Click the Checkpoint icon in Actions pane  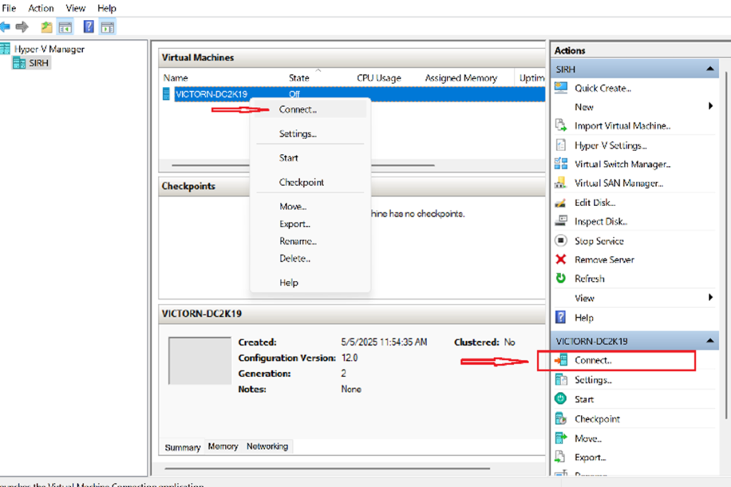point(561,418)
